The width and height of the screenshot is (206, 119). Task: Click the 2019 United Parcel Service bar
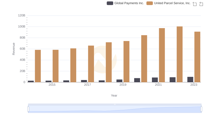click(126, 62)
